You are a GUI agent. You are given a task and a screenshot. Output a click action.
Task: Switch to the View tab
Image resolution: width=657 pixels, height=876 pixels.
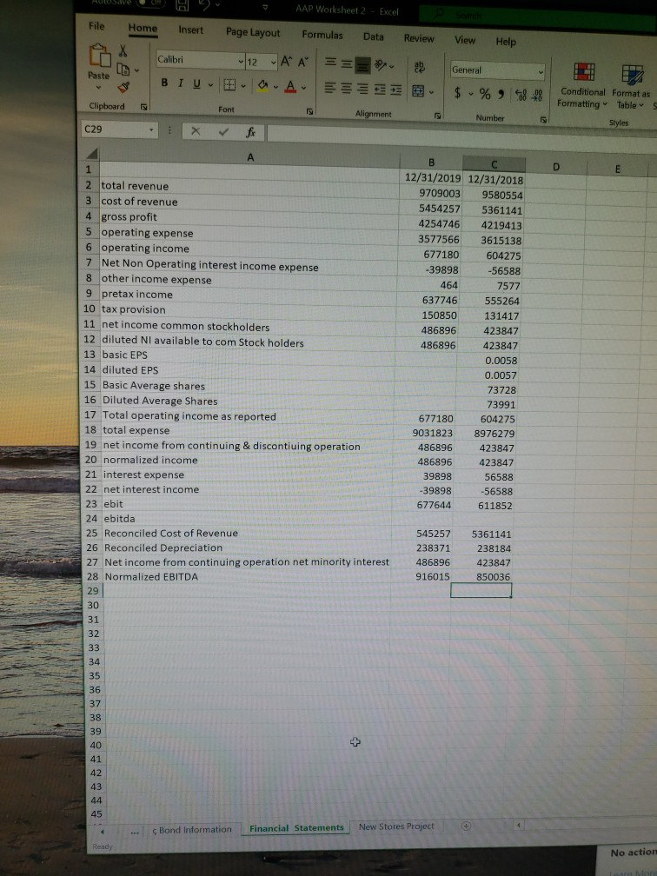pos(465,40)
